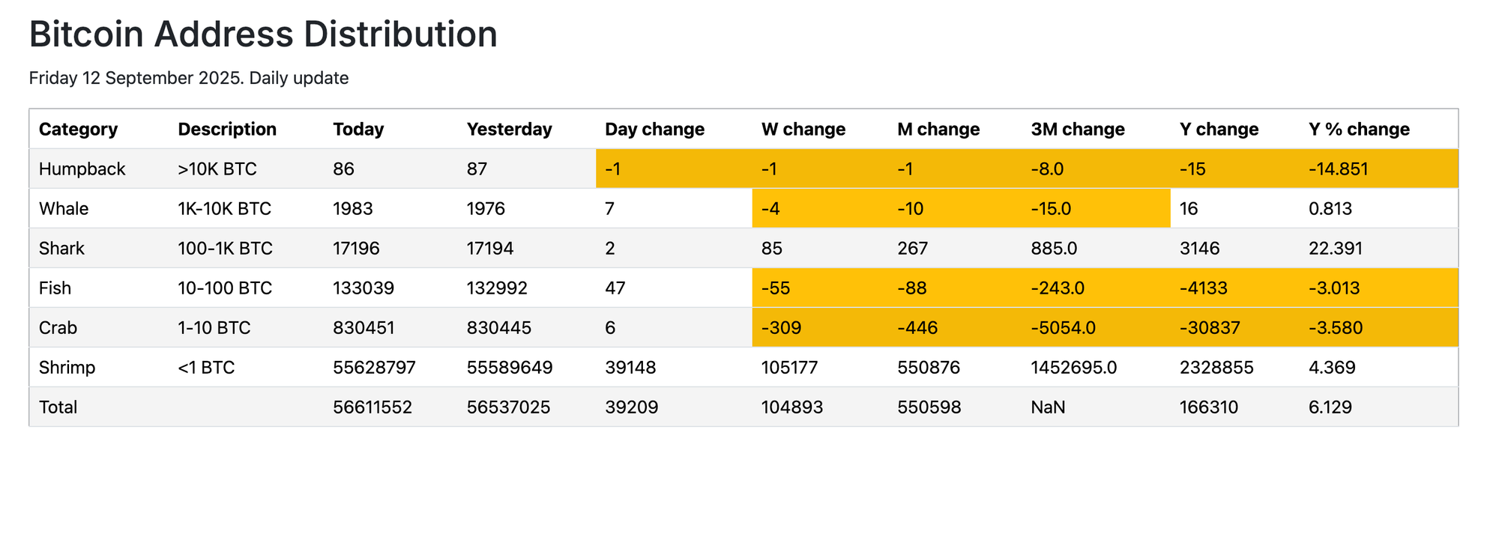
Task: Click the Shark description 100-1K BTC
Action: (x=225, y=249)
